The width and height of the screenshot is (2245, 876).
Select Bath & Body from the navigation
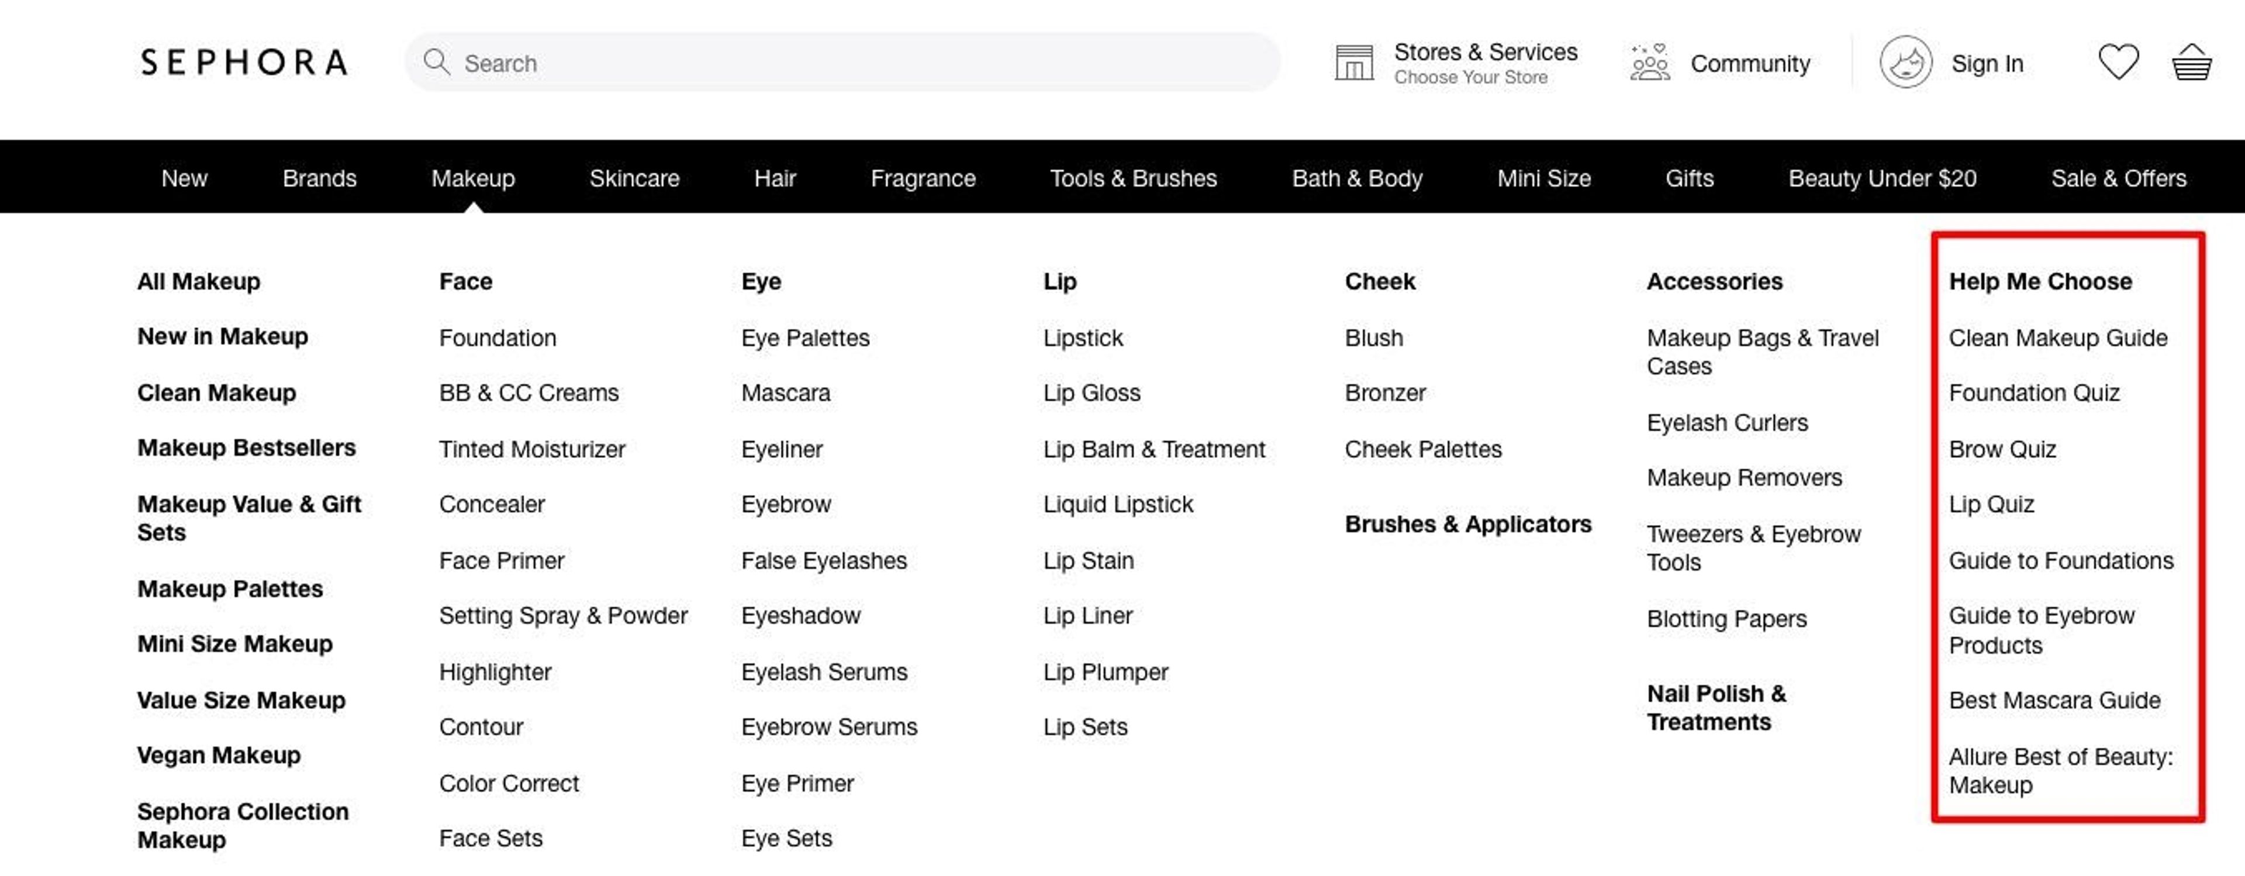click(1357, 178)
